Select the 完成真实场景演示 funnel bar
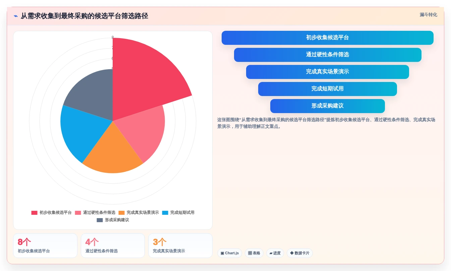The image size is (451, 271). pos(328,72)
